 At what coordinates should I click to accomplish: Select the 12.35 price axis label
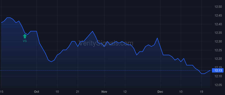click(x=218, y=33)
